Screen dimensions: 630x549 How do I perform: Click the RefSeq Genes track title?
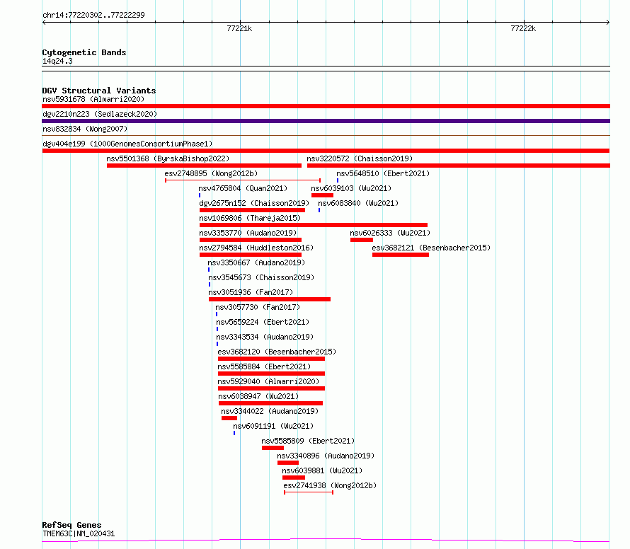pos(71,525)
